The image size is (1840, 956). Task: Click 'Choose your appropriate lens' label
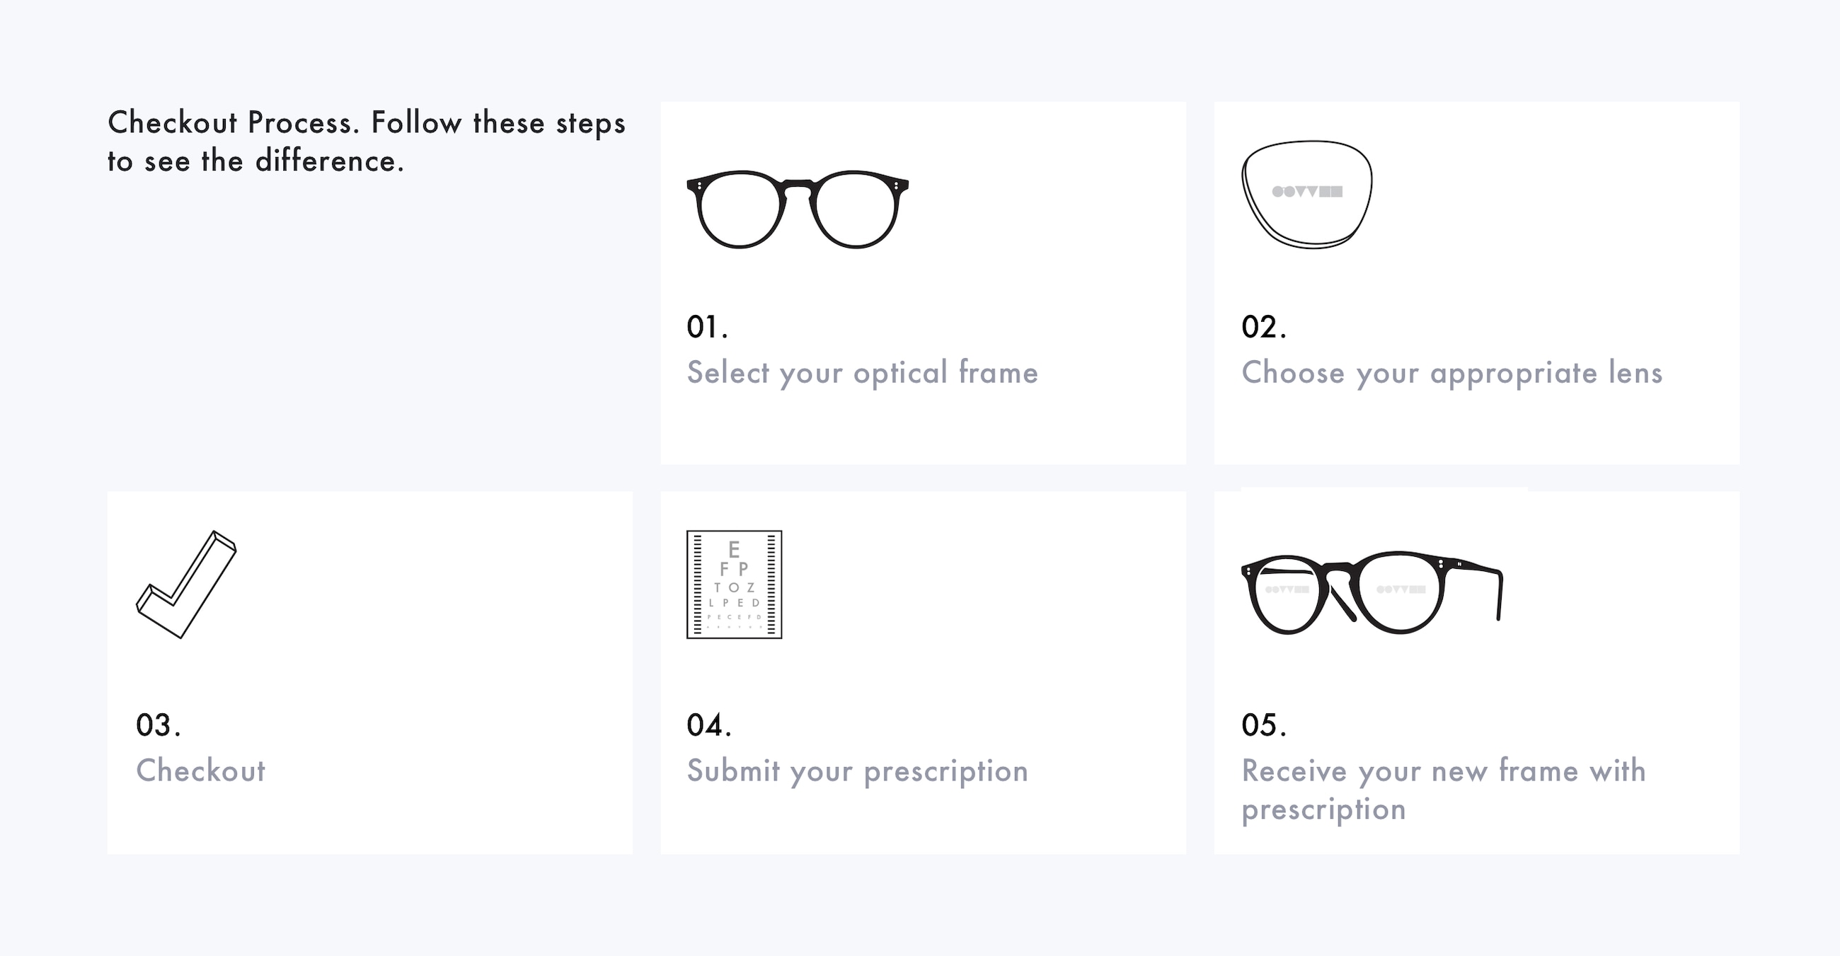1451,373
